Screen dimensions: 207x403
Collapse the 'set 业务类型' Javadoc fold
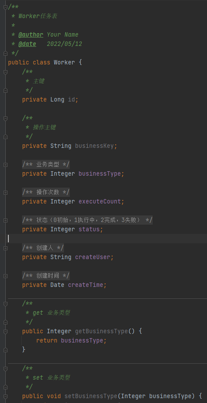click(x=5, y=368)
